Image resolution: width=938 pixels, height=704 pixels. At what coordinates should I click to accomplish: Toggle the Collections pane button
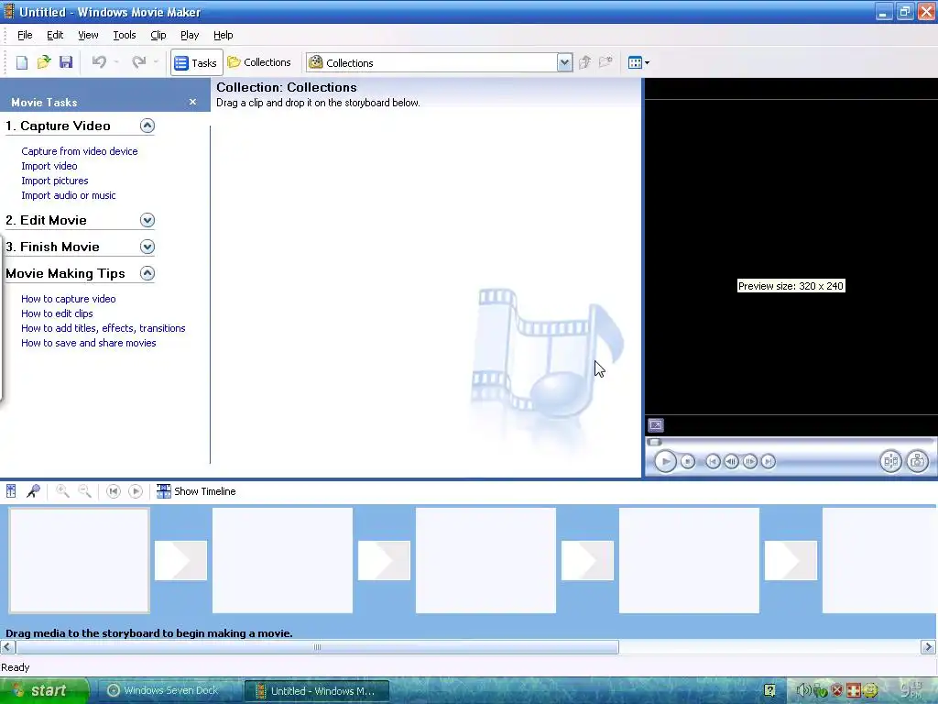pos(259,62)
